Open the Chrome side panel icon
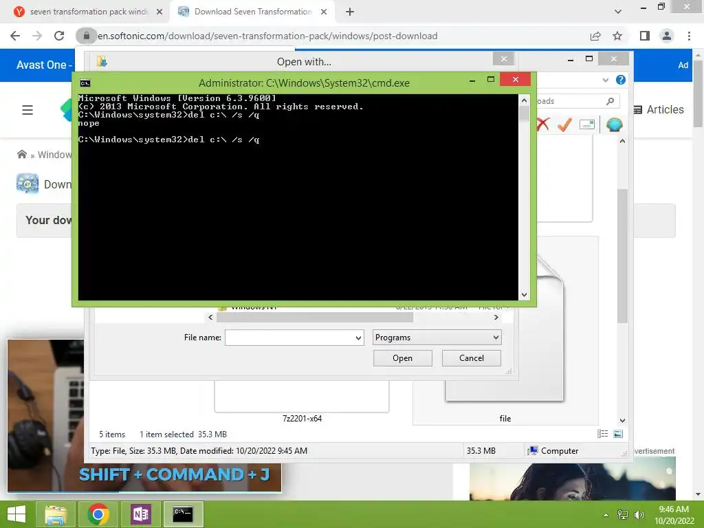 (x=645, y=36)
